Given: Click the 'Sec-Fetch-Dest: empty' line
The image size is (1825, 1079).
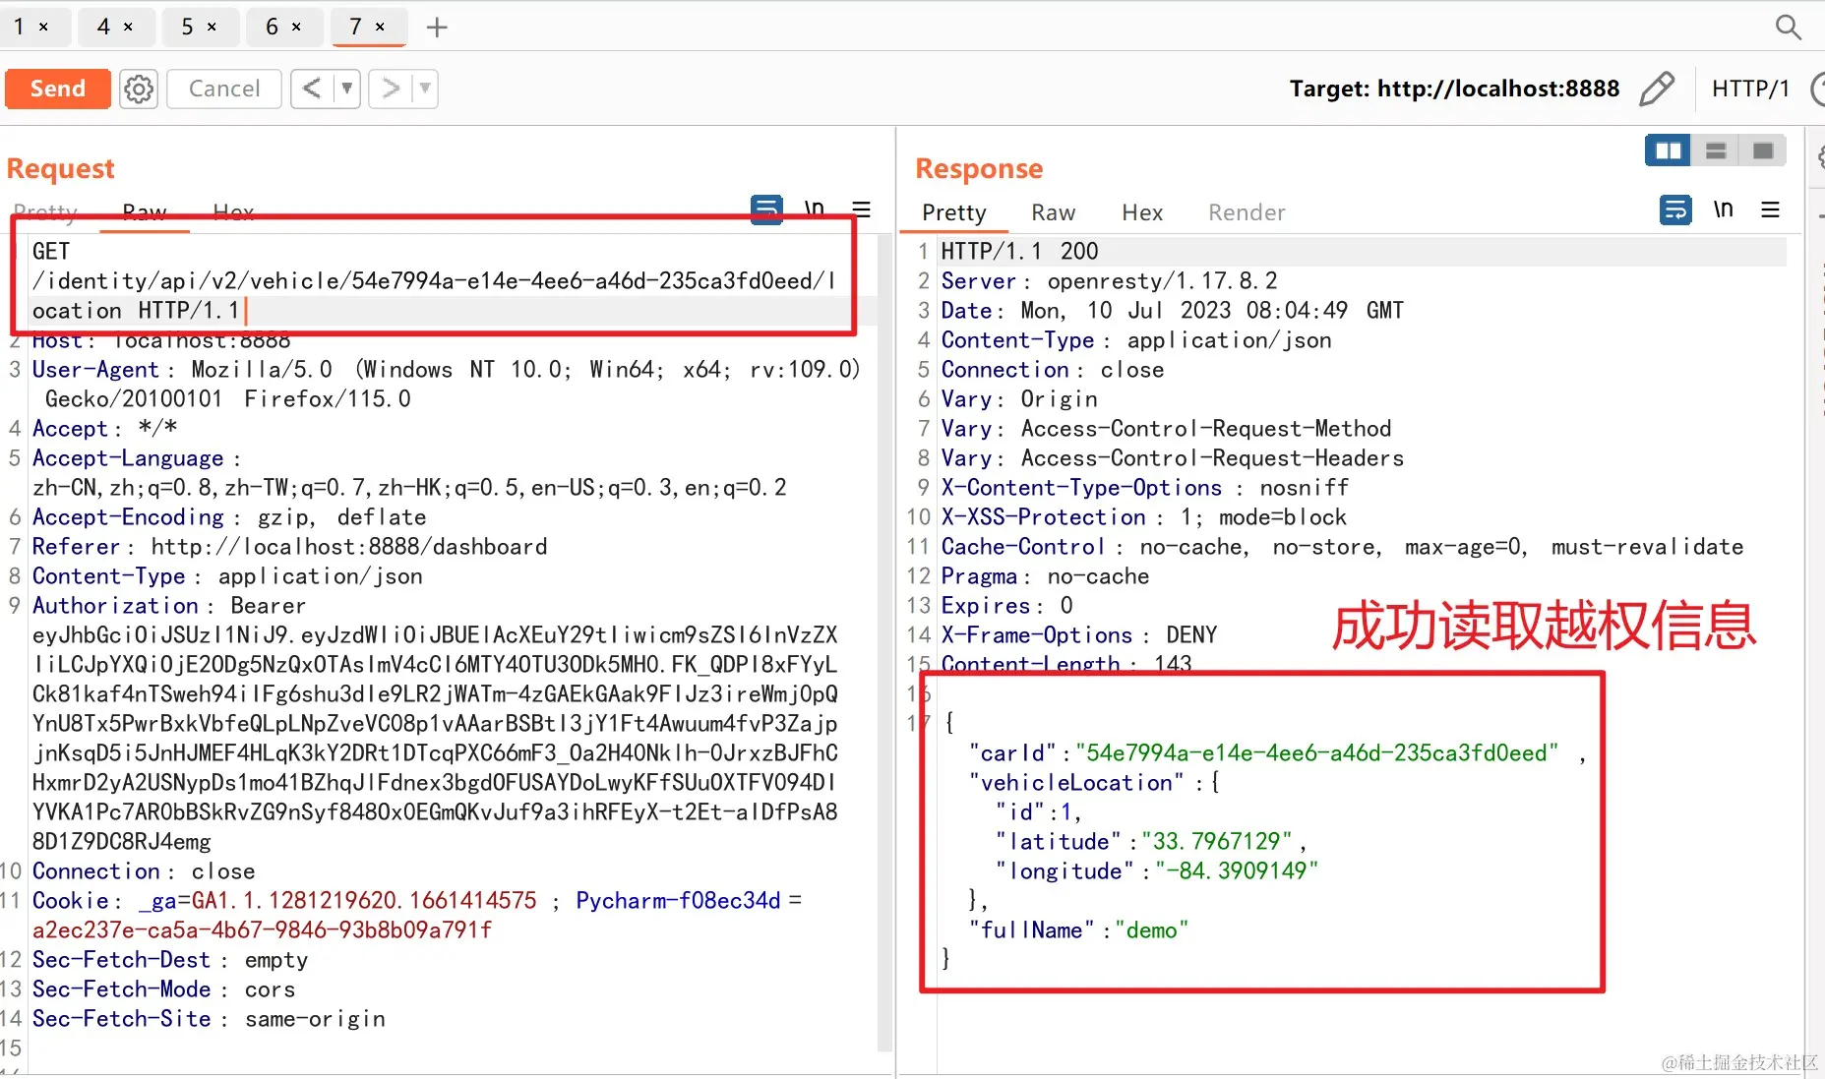Looking at the screenshot, I should coord(170,960).
